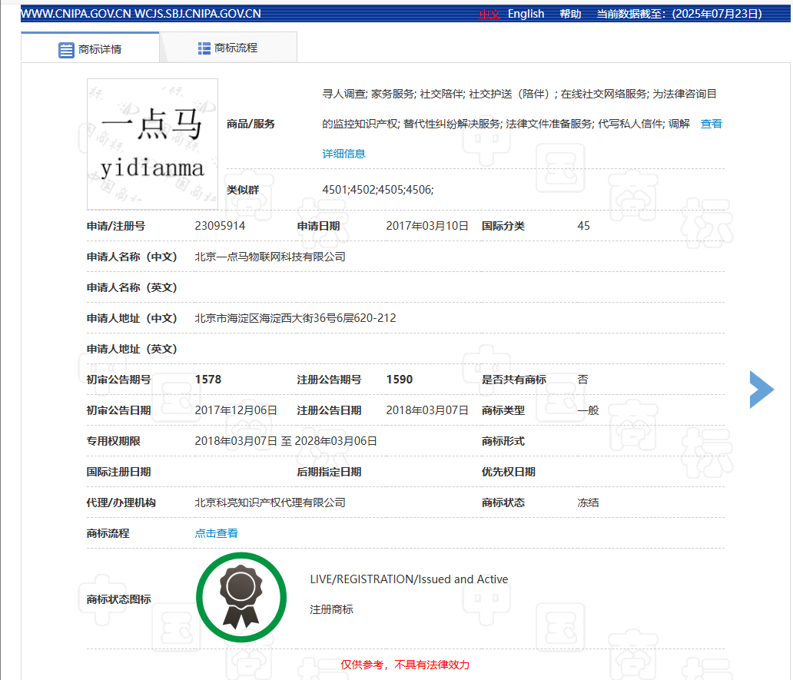This screenshot has width=793, height=680.
Task: Click the blue right arrow icon
Action: [x=761, y=390]
